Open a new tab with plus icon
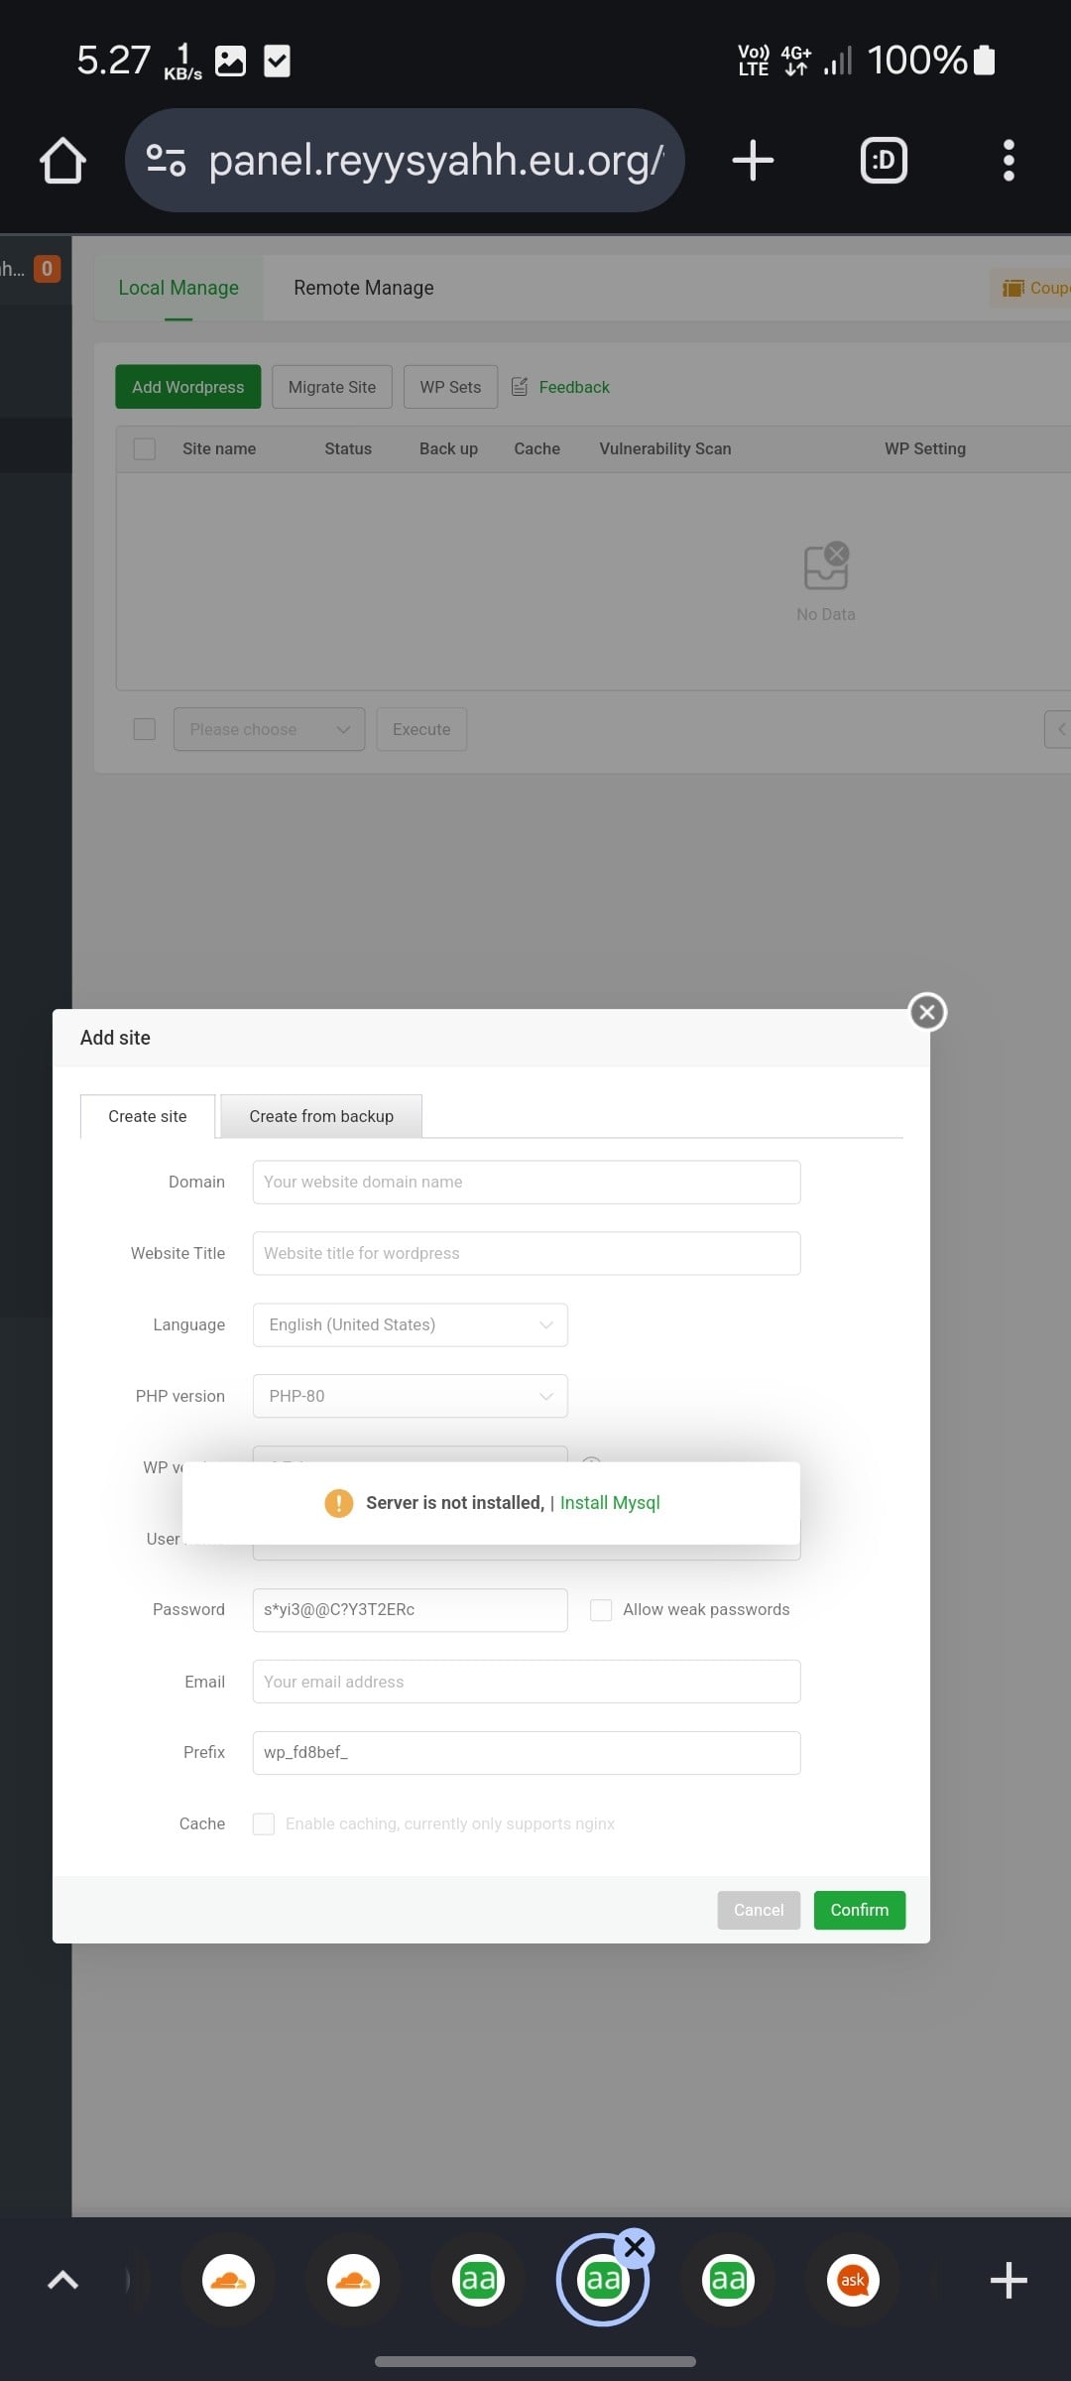Viewport: 1071px width, 2381px height. [x=753, y=161]
